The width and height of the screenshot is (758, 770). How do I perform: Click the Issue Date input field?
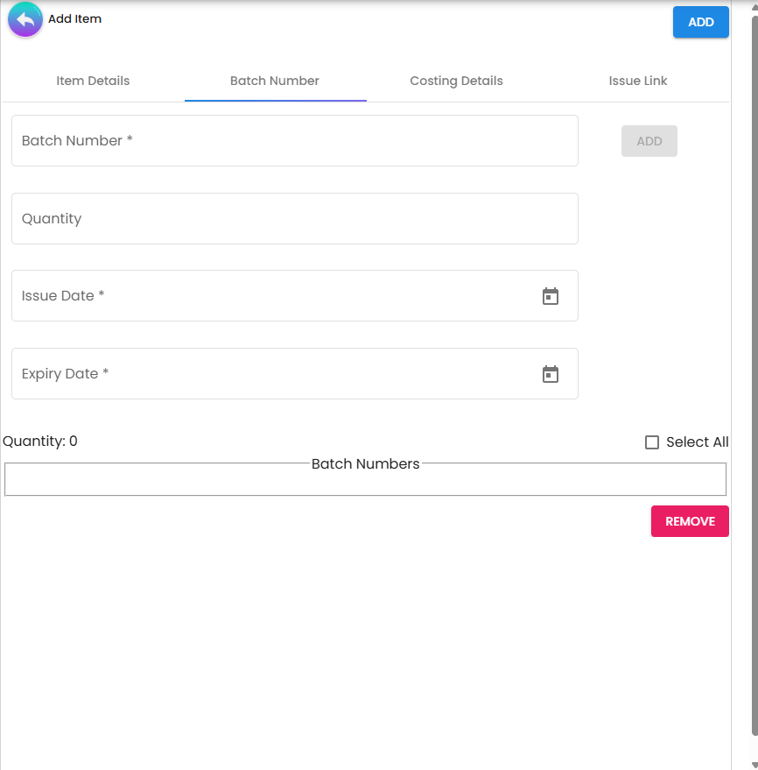[x=263, y=296]
